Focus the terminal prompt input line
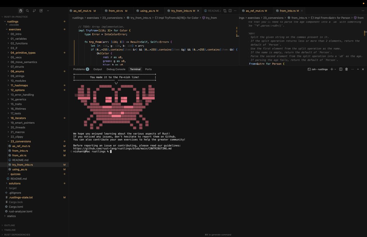The height and width of the screenshot is (237, 367). pyautogui.click(x=111, y=151)
